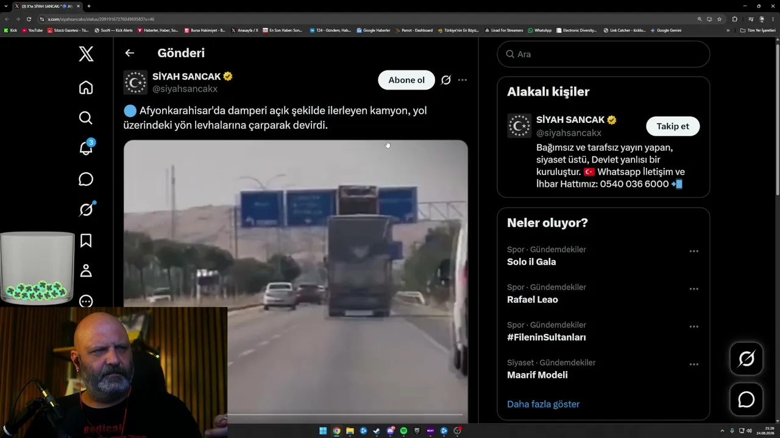Open More options circle in sidebar
The image size is (780, 438).
coord(86,301)
